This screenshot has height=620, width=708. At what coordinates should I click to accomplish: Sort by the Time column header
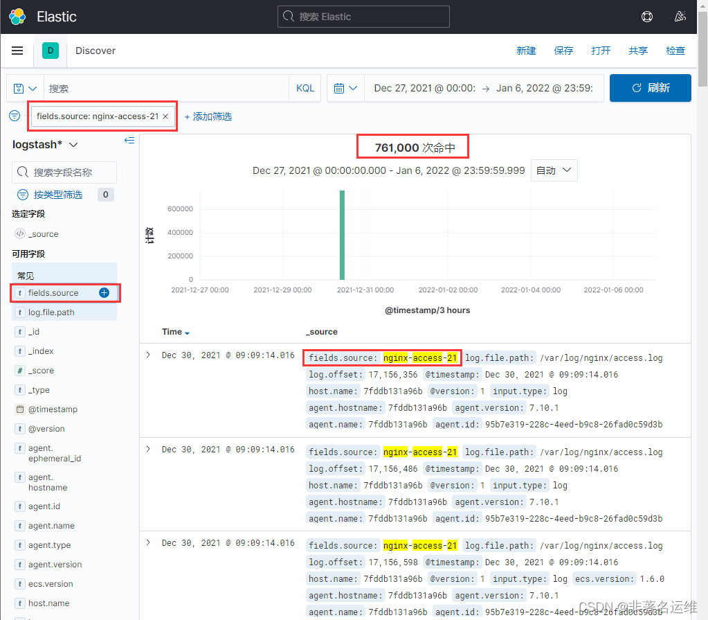(176, 332)
